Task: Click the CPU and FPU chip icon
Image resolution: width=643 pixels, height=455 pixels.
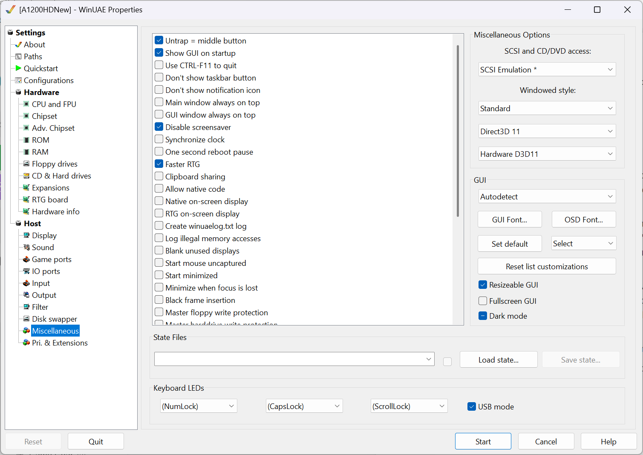Action: tap(26, 104)
